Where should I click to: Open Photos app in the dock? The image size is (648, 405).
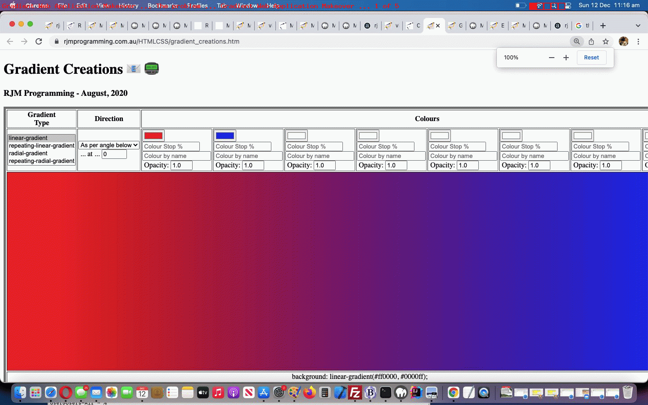(112, 393)
